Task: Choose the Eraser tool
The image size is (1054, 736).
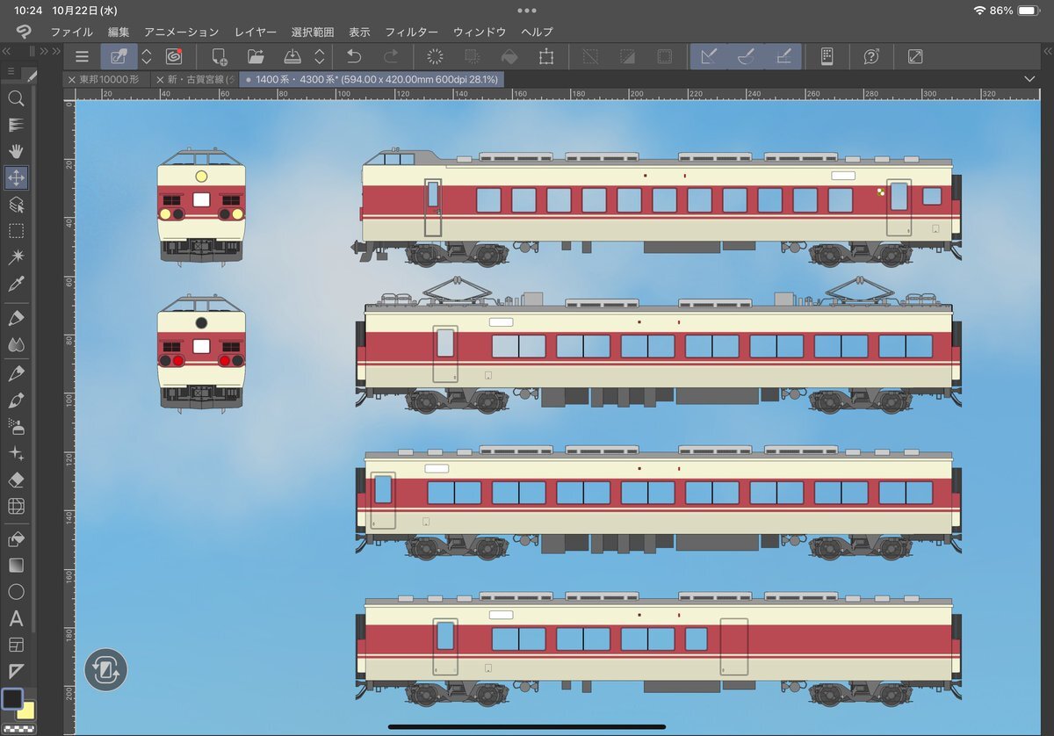Action: 16,480
